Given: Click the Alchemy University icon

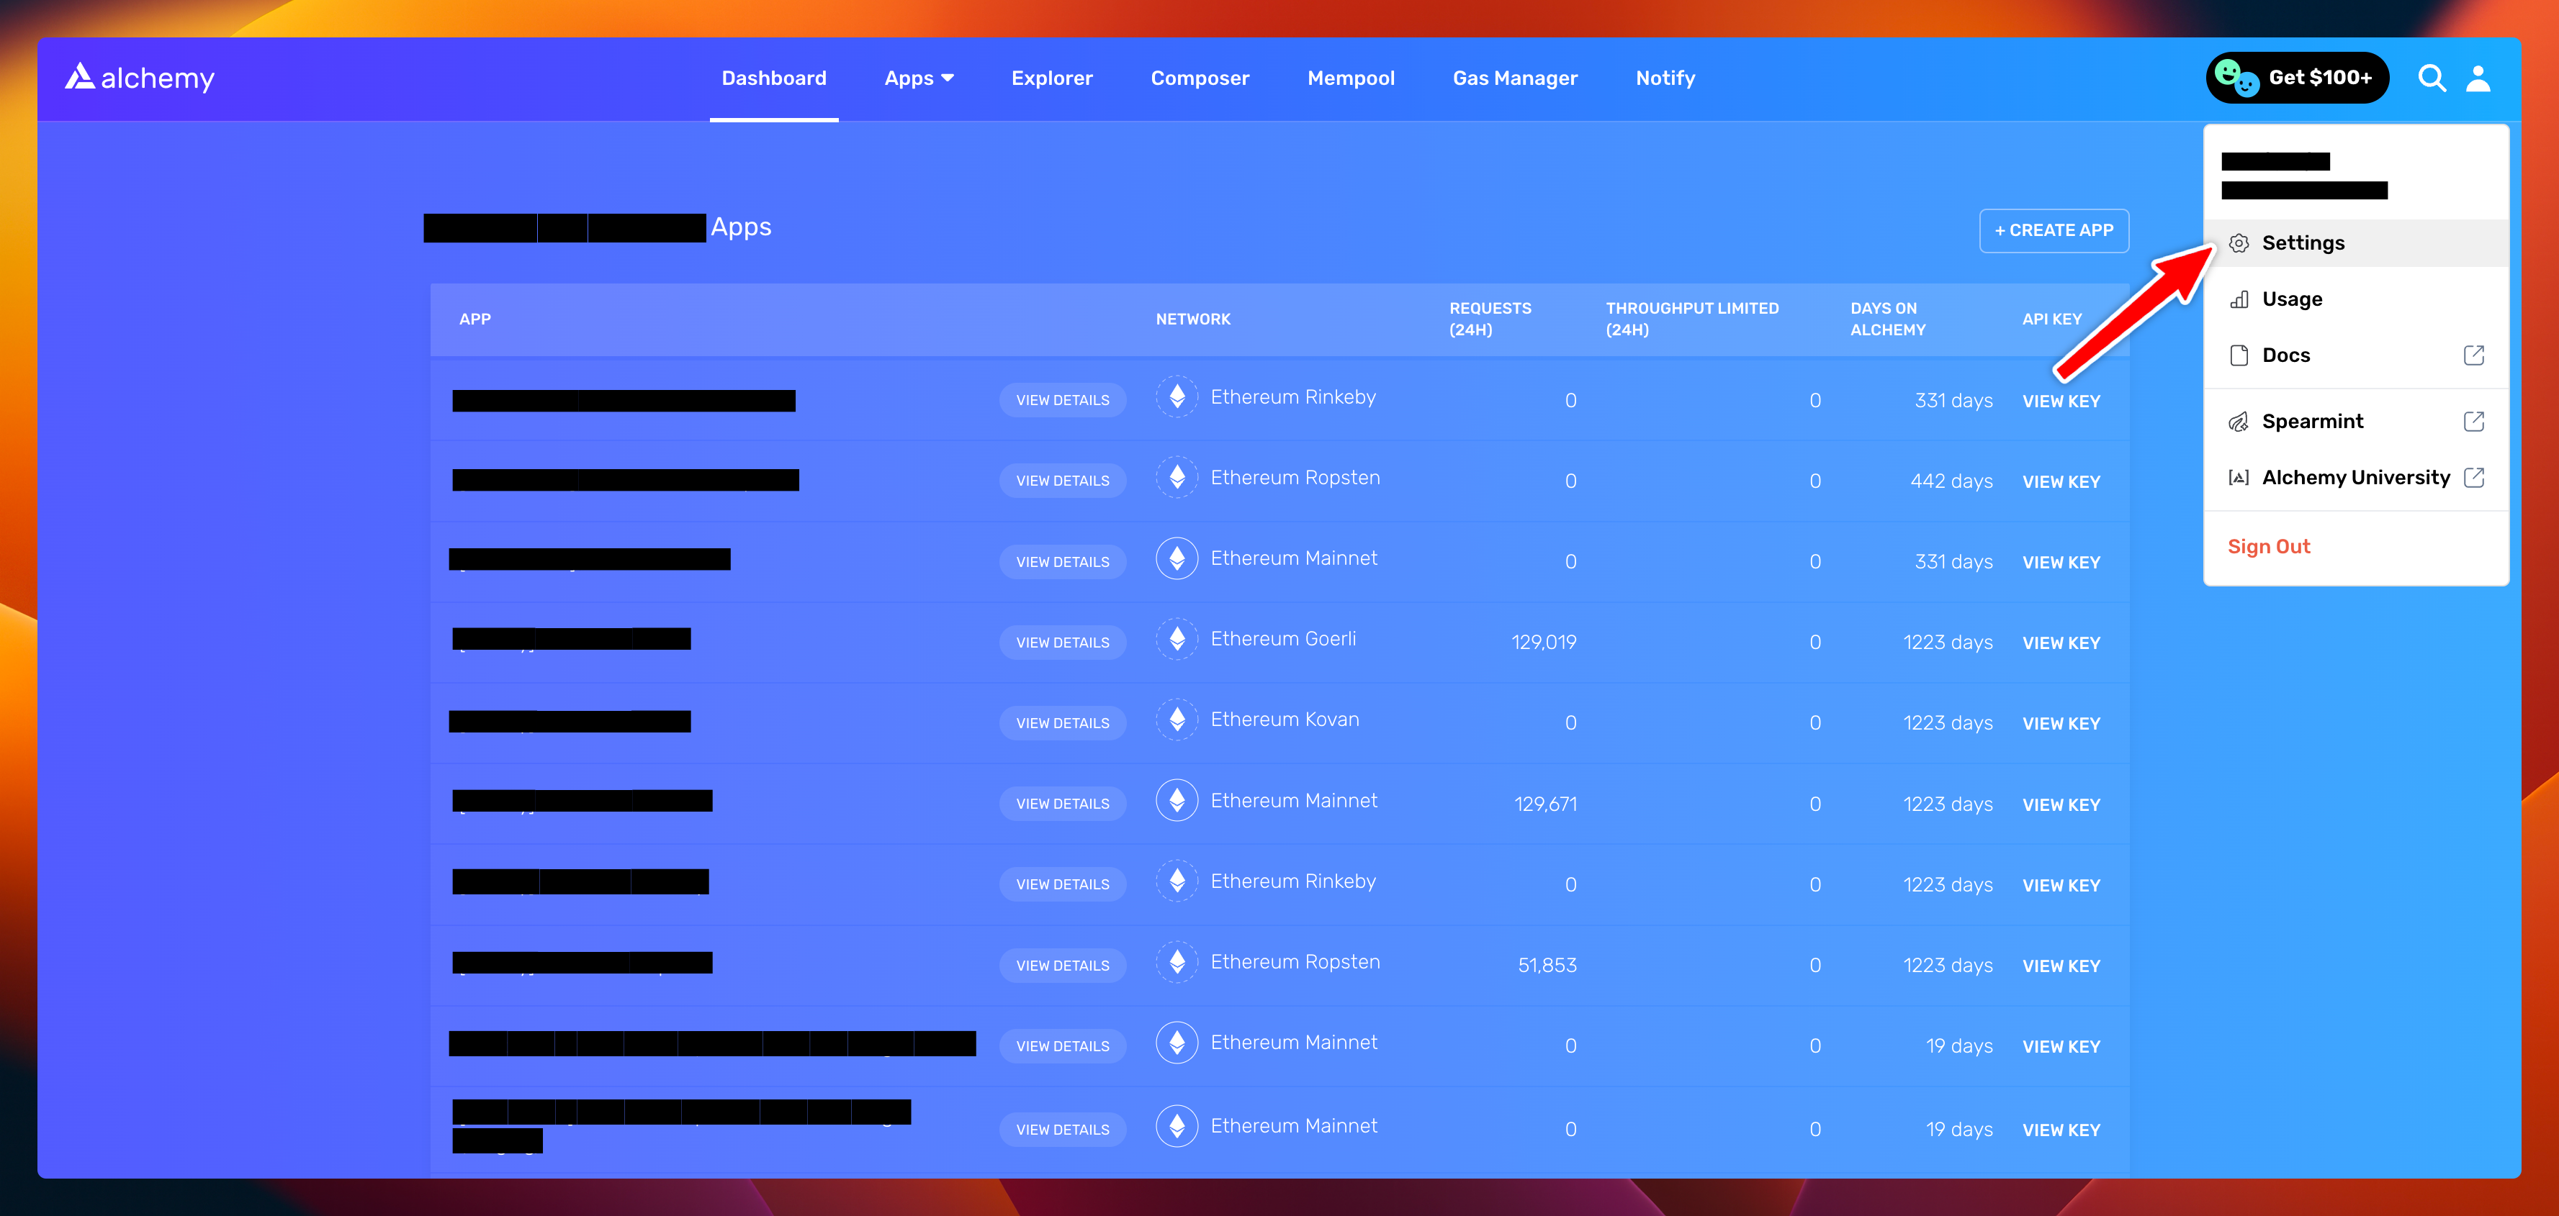Looking at the screenshot, I should tap(2238, 478).
